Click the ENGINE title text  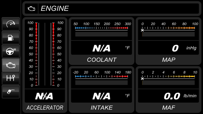click(55, 9)
